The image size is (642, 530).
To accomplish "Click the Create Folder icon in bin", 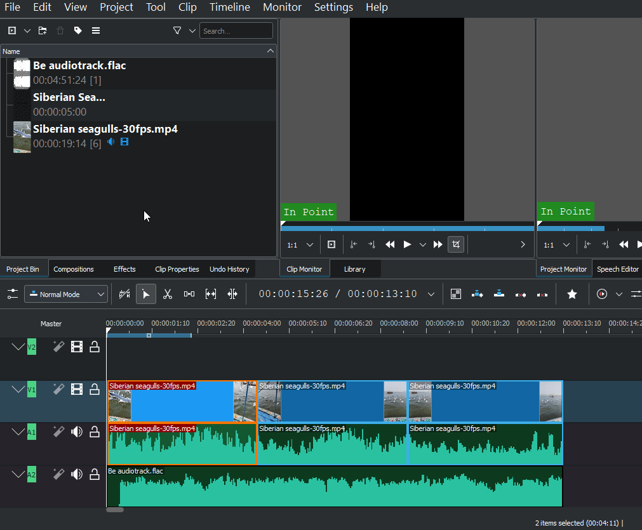I will (x=43, y=30).
